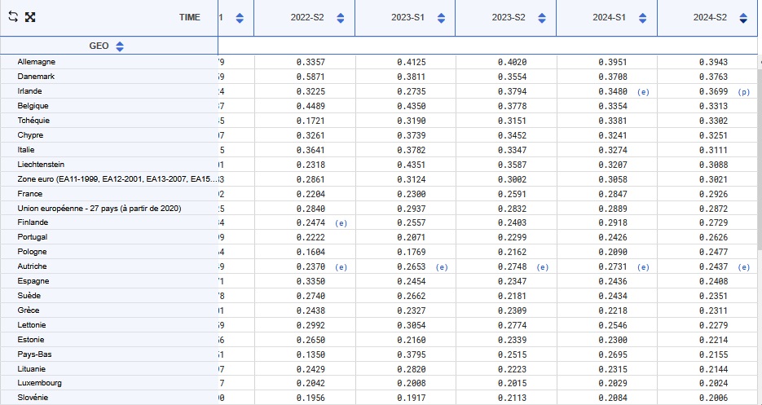762x405 pixels.
Task: Click the swap rows and columns icon
Action: pyautogui.click(x=13, y=17)
